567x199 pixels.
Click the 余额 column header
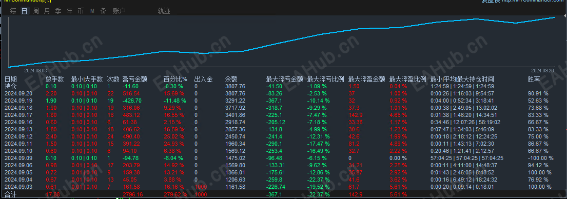coord(231,79)
